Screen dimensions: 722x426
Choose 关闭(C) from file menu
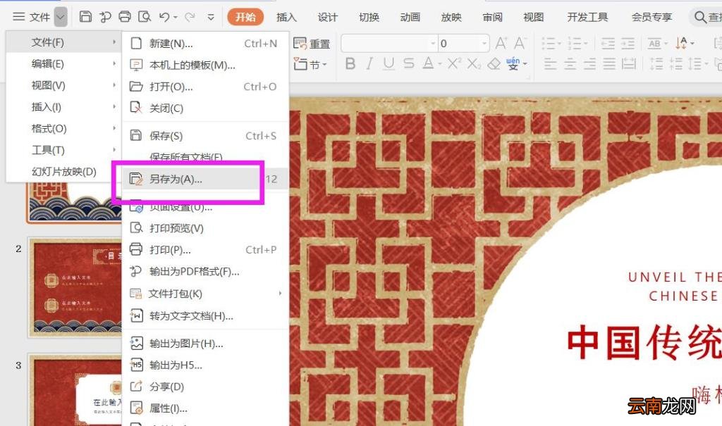click(x=205, y=108)
